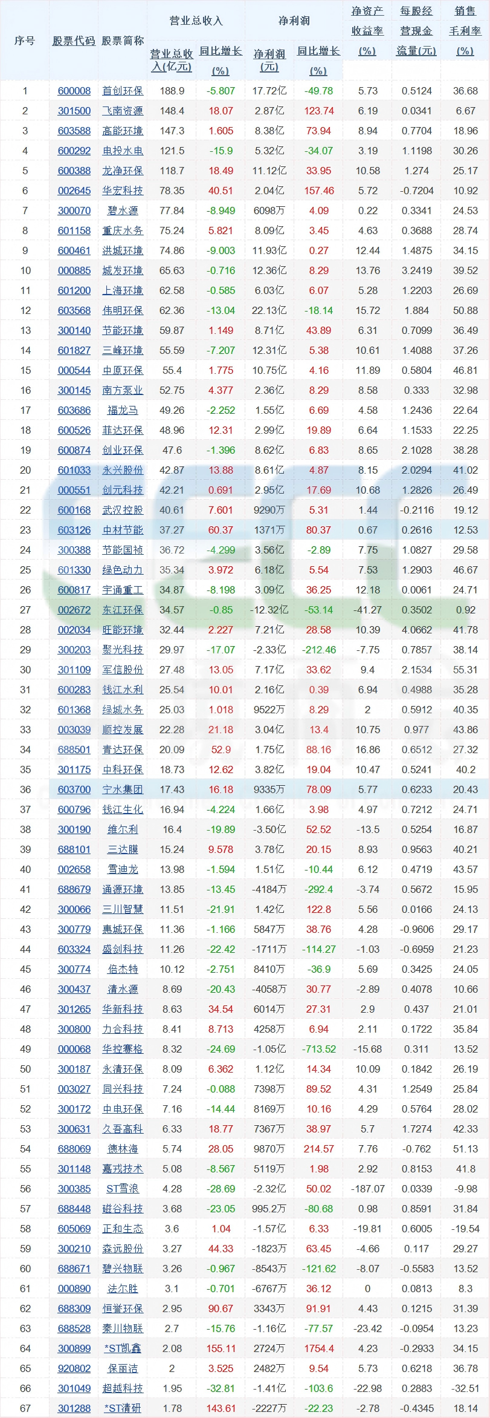This screenshot has width=490, height=1418.
Task: Select stock code 002645
Action: [74, 191]
